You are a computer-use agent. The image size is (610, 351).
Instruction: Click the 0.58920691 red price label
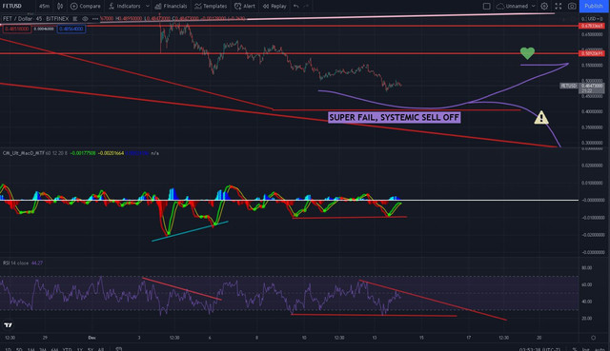click(x=592, y=53)
